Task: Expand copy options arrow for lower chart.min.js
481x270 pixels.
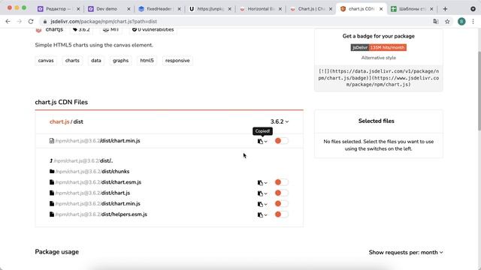Action: (265, 204)
